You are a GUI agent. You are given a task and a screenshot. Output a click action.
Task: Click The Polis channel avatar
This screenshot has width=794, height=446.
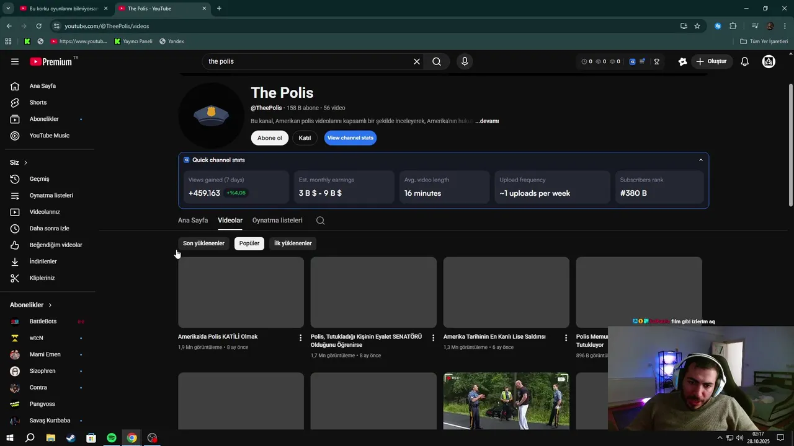[x=211, y=115]
